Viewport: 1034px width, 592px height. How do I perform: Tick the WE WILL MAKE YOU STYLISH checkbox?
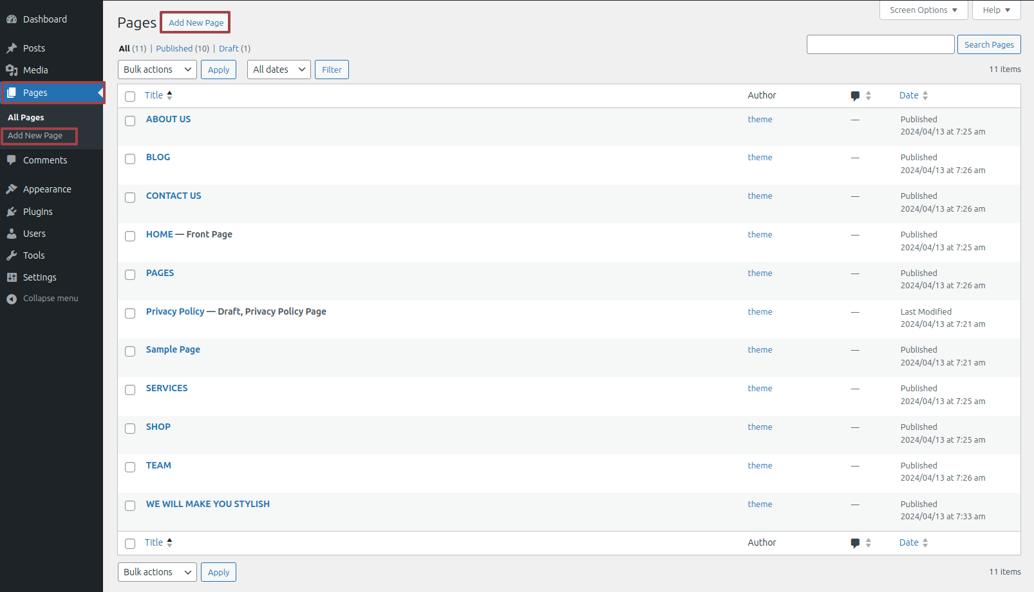(x=130, y=506)
